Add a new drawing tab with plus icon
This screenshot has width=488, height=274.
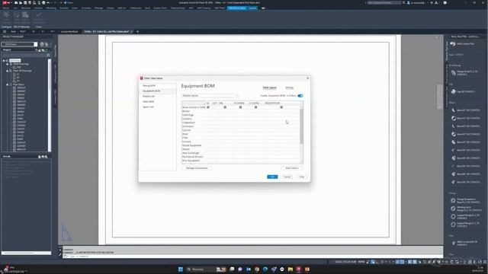coord(137,31)
